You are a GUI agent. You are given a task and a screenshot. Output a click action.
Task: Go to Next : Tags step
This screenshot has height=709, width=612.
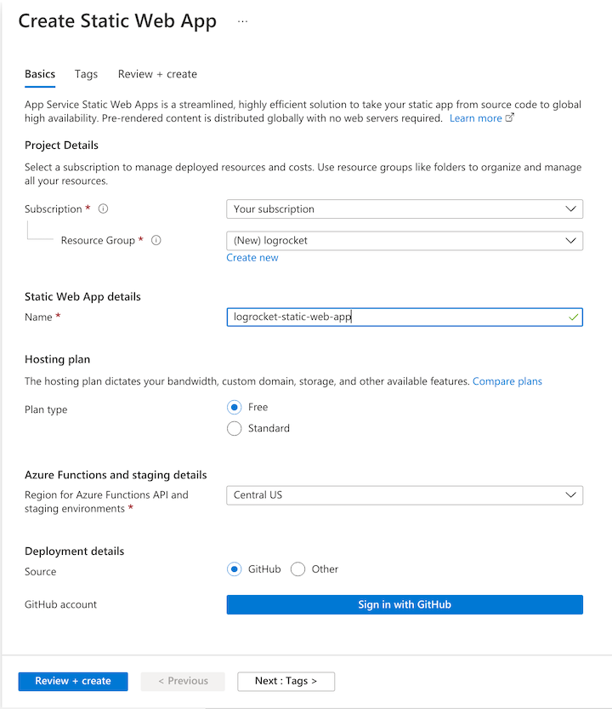(286, 681)
